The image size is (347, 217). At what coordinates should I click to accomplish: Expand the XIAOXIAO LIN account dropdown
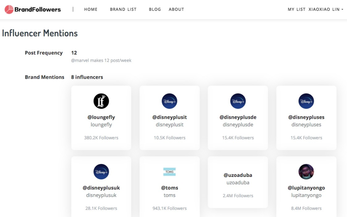tap(325, 9)
